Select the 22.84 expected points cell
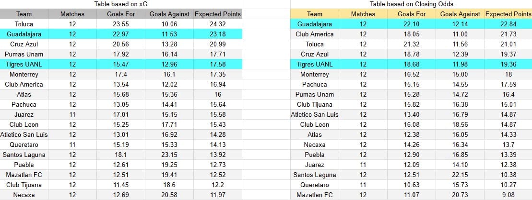 pos(508,24)
